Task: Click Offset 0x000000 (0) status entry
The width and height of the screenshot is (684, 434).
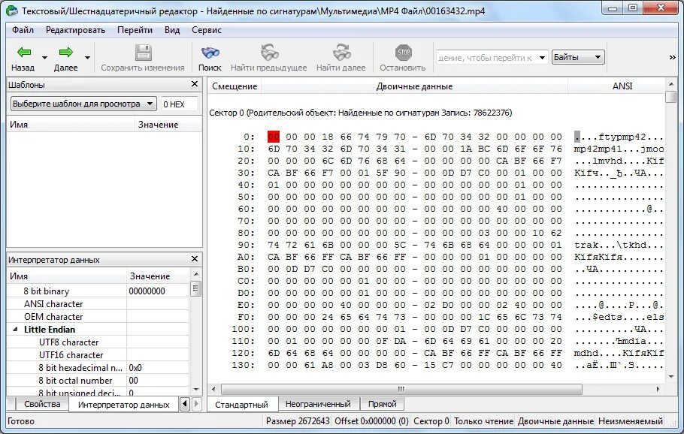Action: coord(371,421)
